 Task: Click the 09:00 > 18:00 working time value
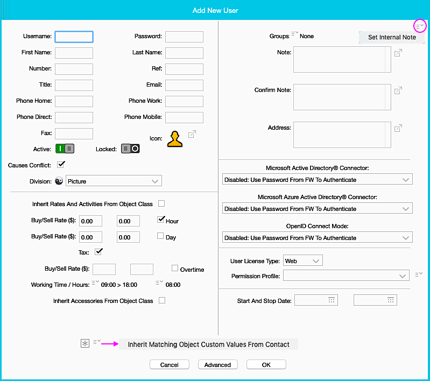point(119,285)
